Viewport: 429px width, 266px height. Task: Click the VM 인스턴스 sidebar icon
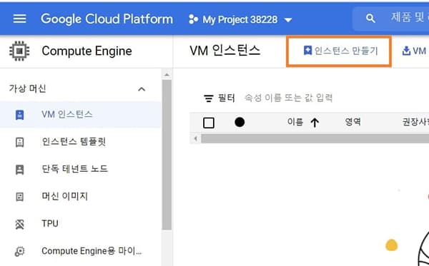pos(19,115)
